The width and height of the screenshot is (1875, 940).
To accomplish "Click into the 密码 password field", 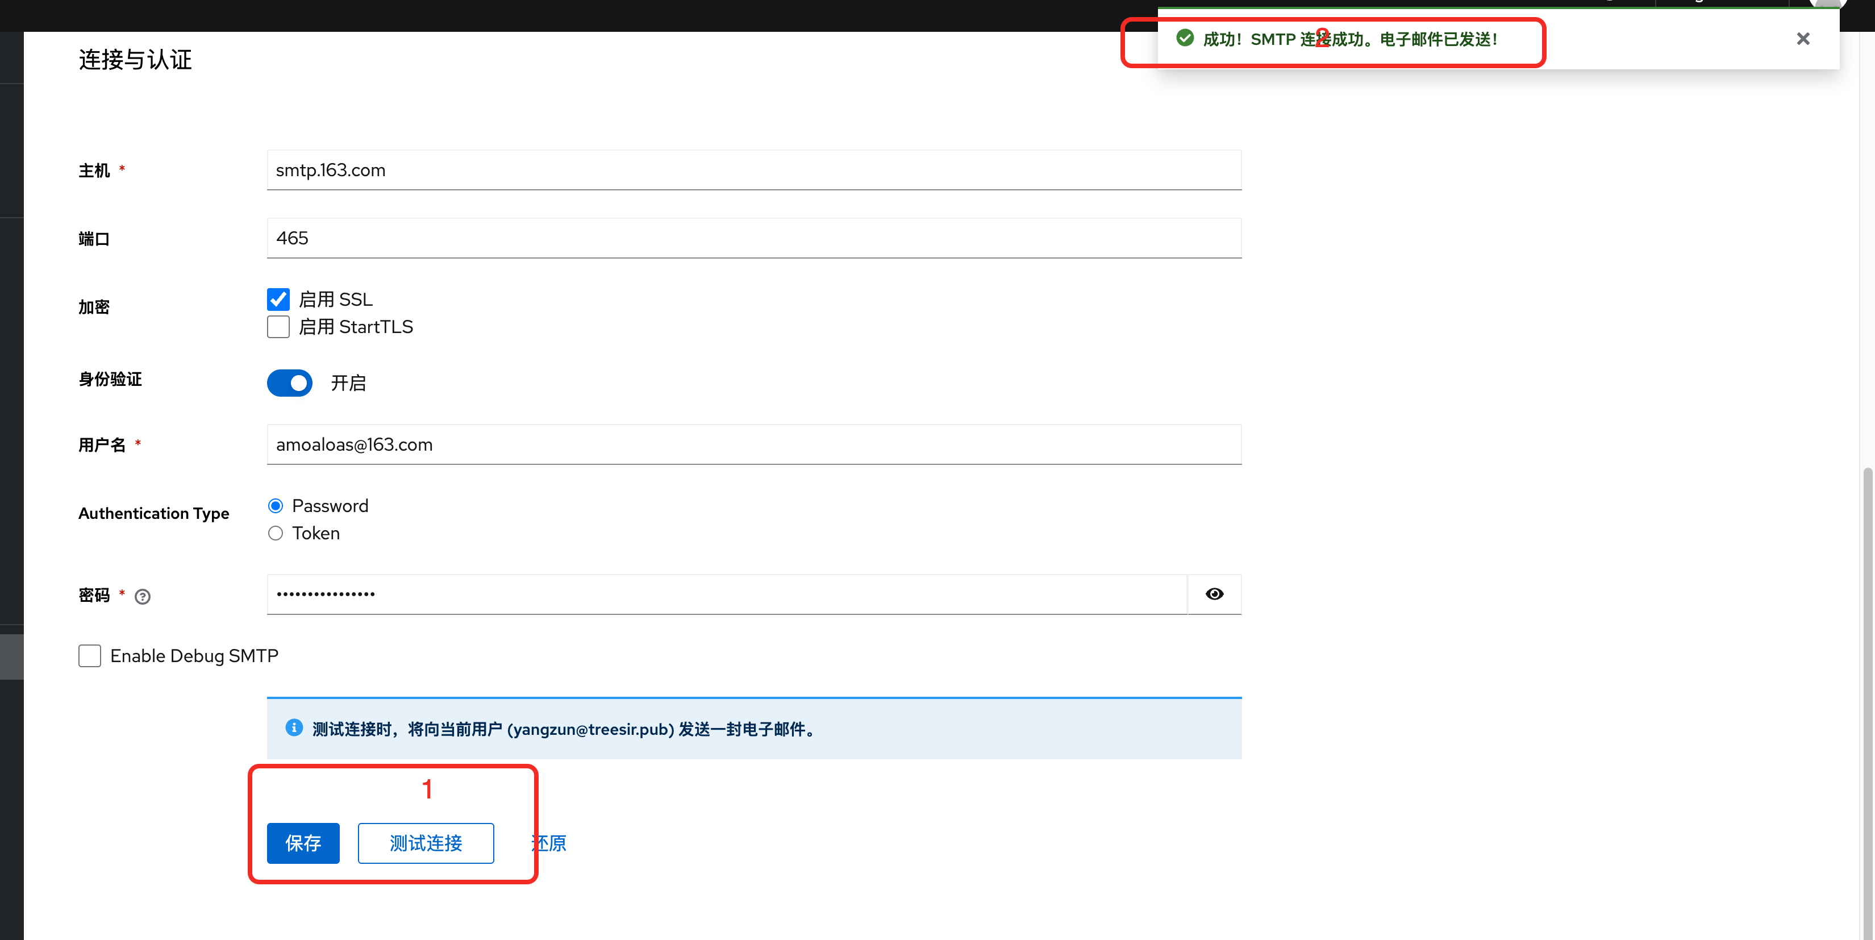I will [x=727, y=594].
